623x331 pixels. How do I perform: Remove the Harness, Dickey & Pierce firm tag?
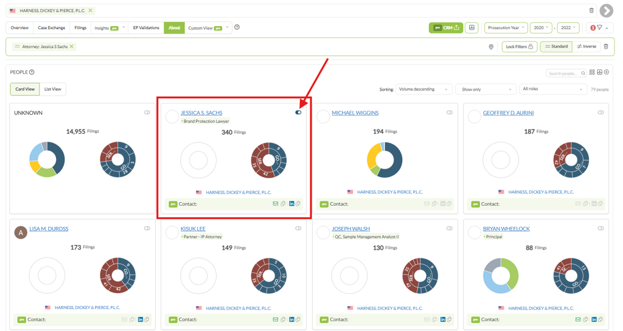(90, 11)
